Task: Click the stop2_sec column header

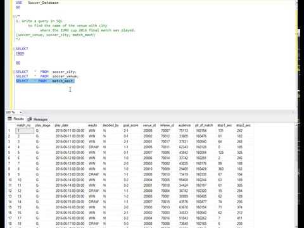Action: coord(243,125)
